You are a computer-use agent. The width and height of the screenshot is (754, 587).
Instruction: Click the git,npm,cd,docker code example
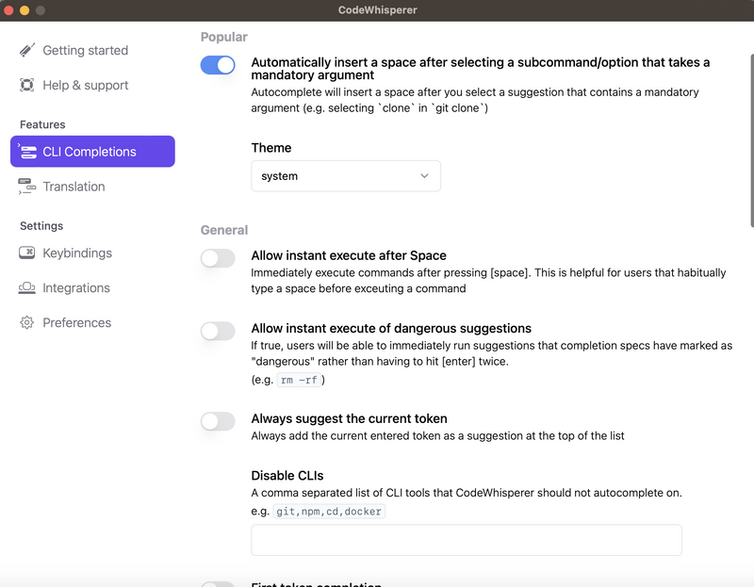point(329,511)
